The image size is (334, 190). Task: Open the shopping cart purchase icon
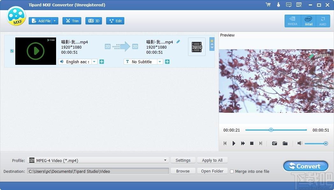[x=268, y=5]
